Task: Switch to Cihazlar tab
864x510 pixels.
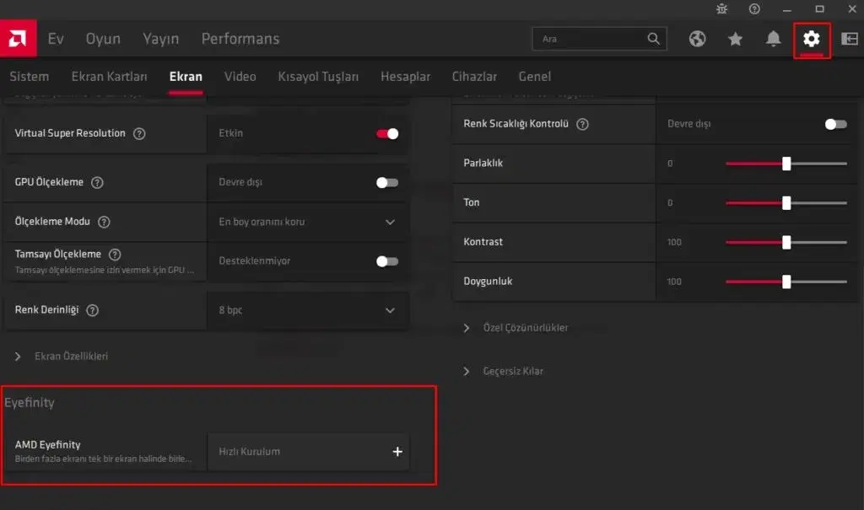Action: pyautogui.click(x=474, y=77)
